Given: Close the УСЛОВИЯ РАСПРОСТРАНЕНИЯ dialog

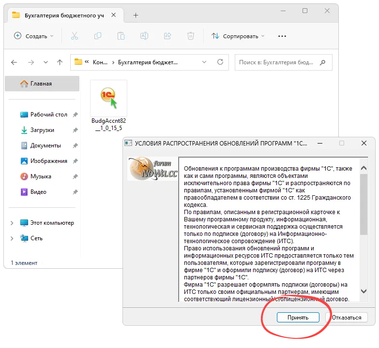Looking at the screenshot, I should click(x=364, y=144).
